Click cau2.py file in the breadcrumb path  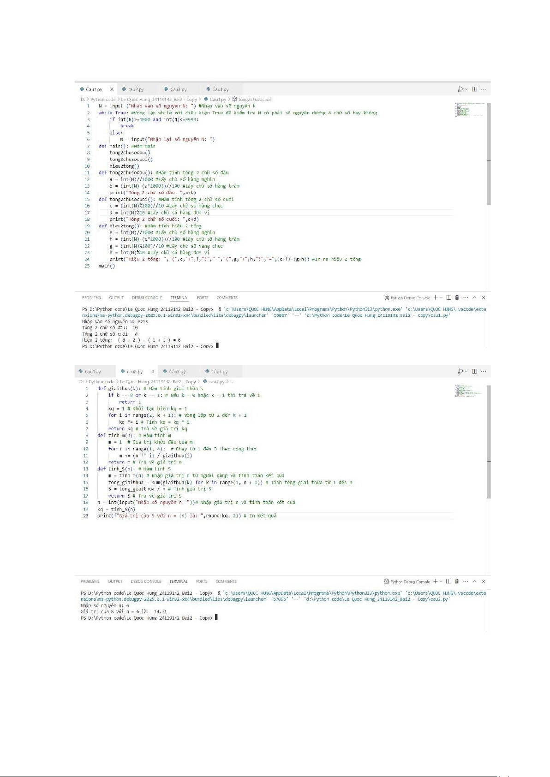(214, 382)
